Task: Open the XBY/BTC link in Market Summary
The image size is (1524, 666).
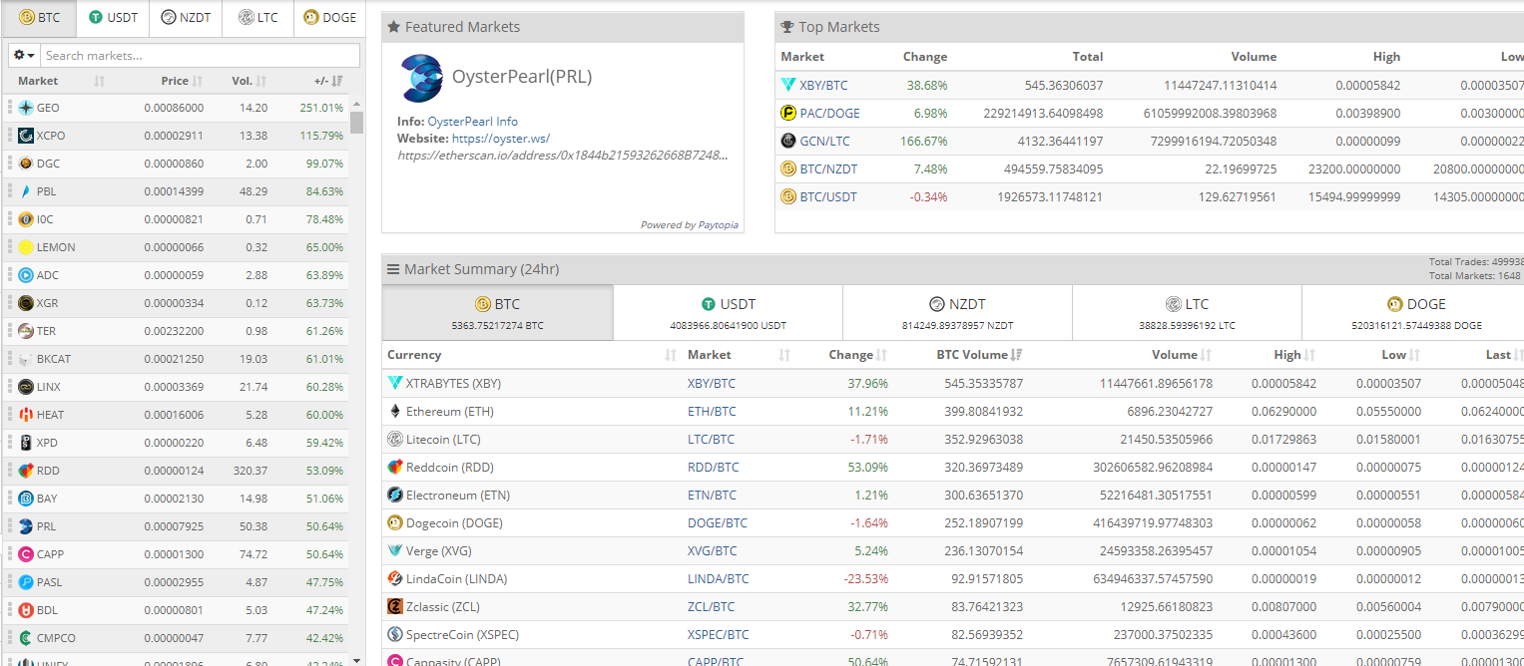Action: [x=712, y=384]
